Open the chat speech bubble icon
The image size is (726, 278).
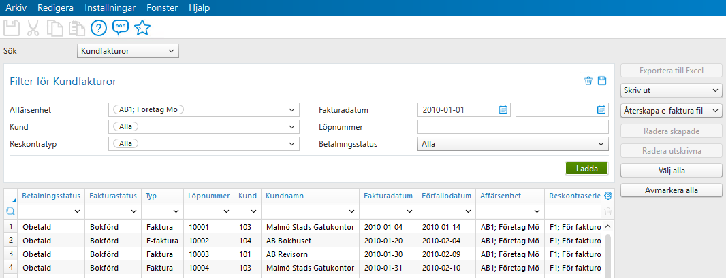tap(121, 28)
